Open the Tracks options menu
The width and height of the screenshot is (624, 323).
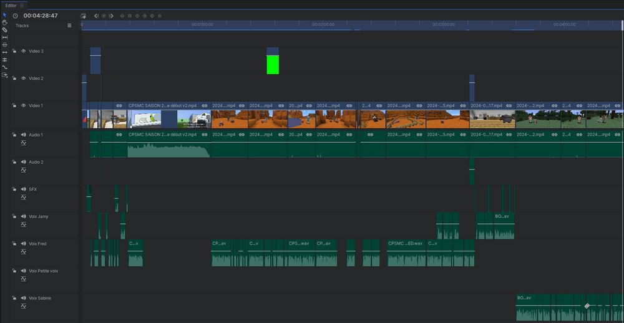[x=69, y=26]
